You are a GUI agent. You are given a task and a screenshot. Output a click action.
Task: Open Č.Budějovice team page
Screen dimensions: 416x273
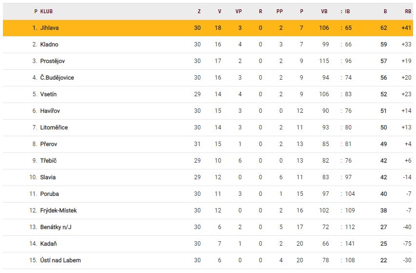click(57, 78)
